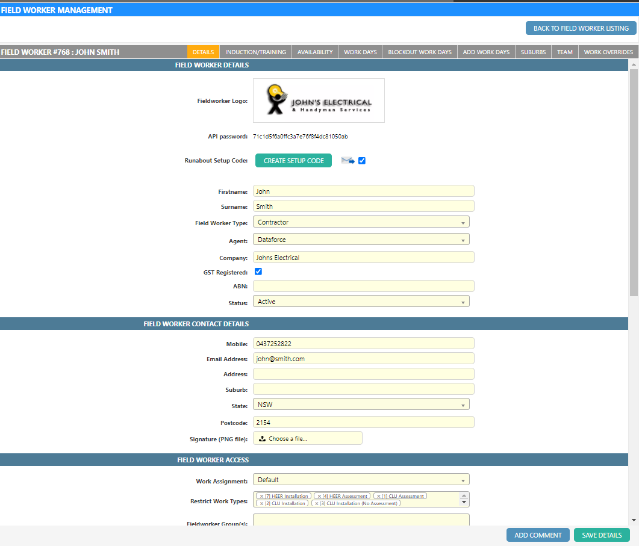Viewport: 639px width, 546px height.
Task: Remove the HEER Assessment tag with its x
Action: click(319, 496)
